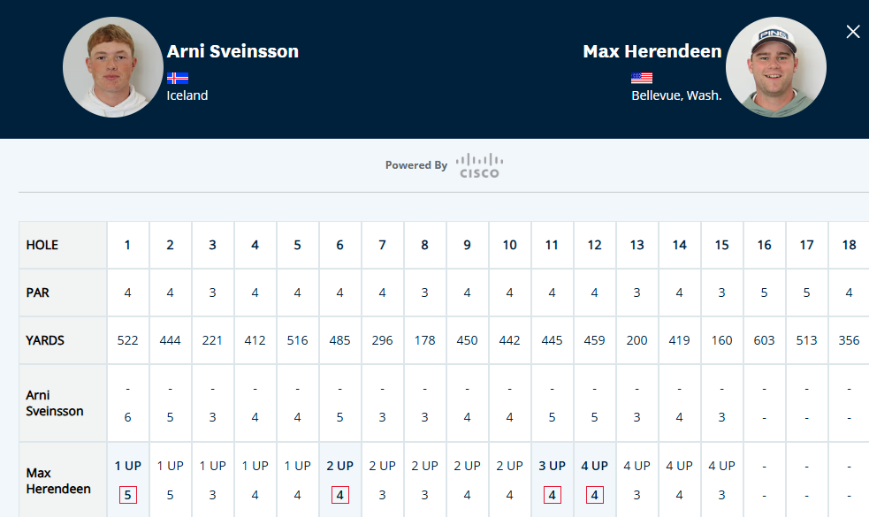Click the Iceland flag icon
This screenshot has height=517, width=869.
coord(177,78)
